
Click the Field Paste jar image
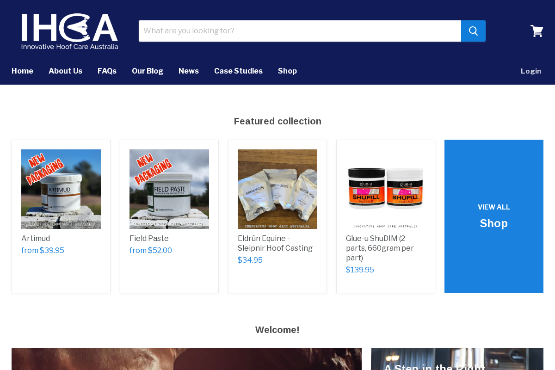[x=169, y=189]
